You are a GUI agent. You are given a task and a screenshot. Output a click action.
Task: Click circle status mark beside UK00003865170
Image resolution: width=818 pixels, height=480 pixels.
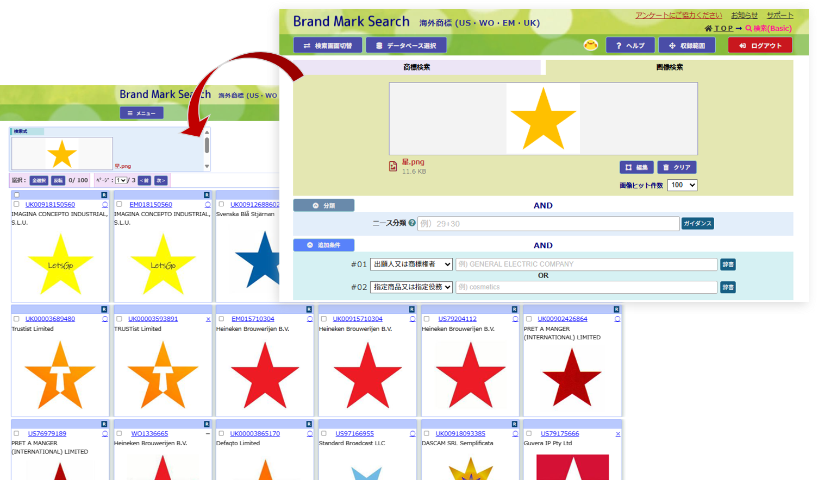310,434
